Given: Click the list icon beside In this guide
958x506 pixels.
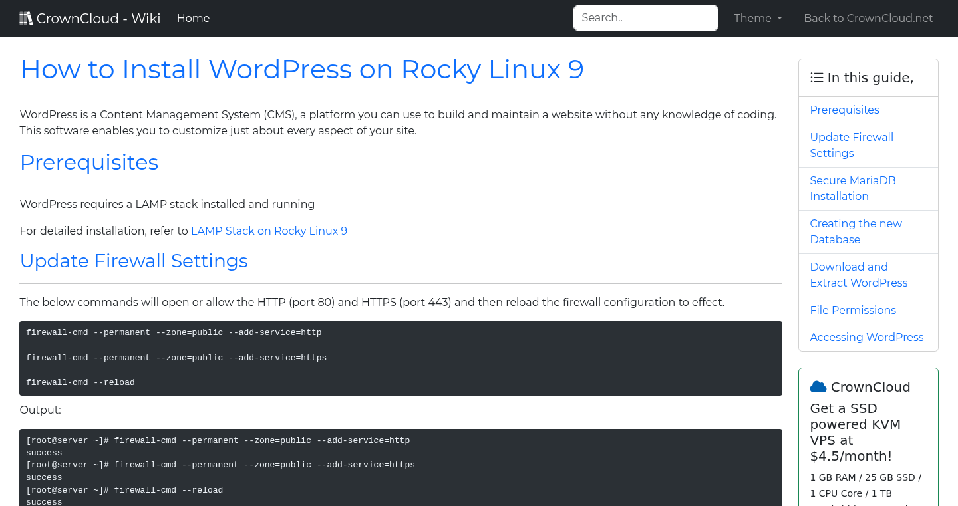Looking at the screenshot, I should pos(817,78).
